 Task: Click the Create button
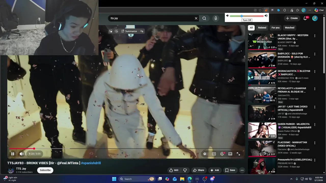coord(292,18)
